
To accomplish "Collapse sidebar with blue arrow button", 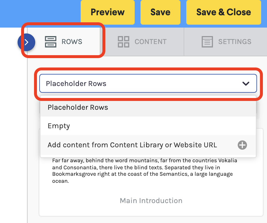I will click(26, 42).
